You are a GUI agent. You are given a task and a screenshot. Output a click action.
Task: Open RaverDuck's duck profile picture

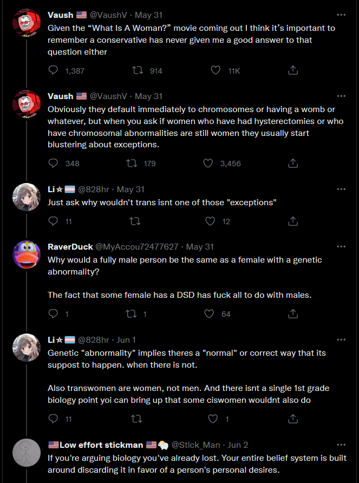27,254
